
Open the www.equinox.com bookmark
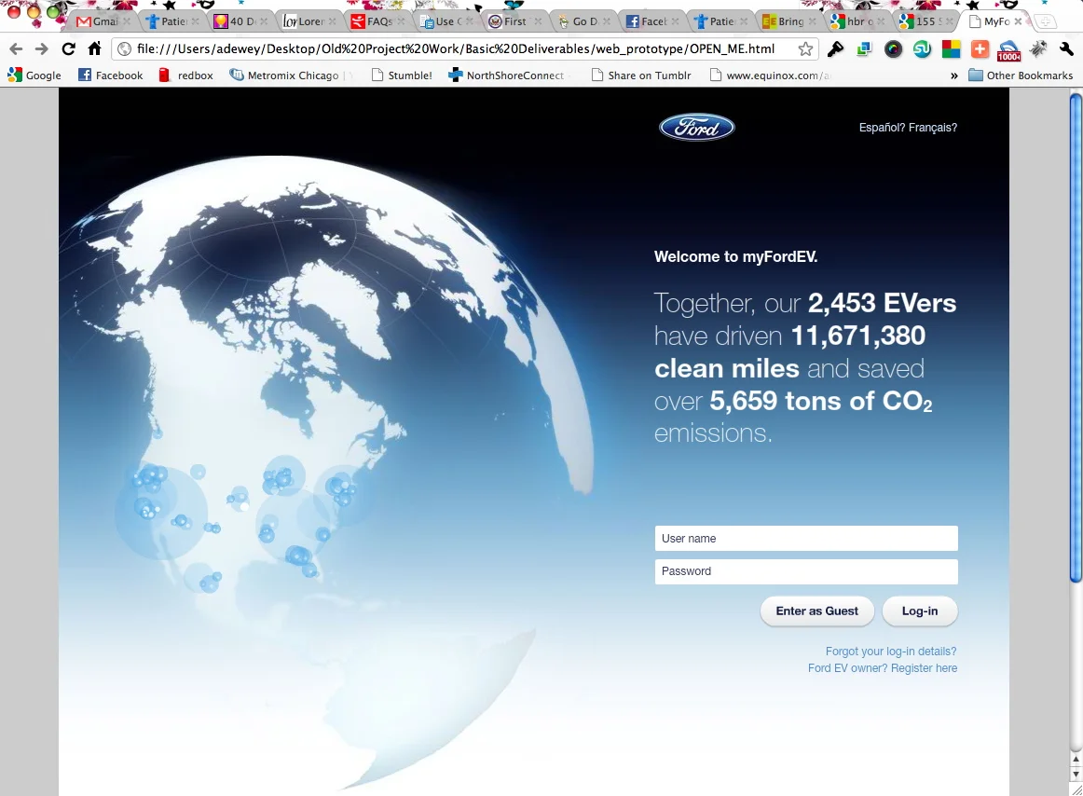[770, 75]
